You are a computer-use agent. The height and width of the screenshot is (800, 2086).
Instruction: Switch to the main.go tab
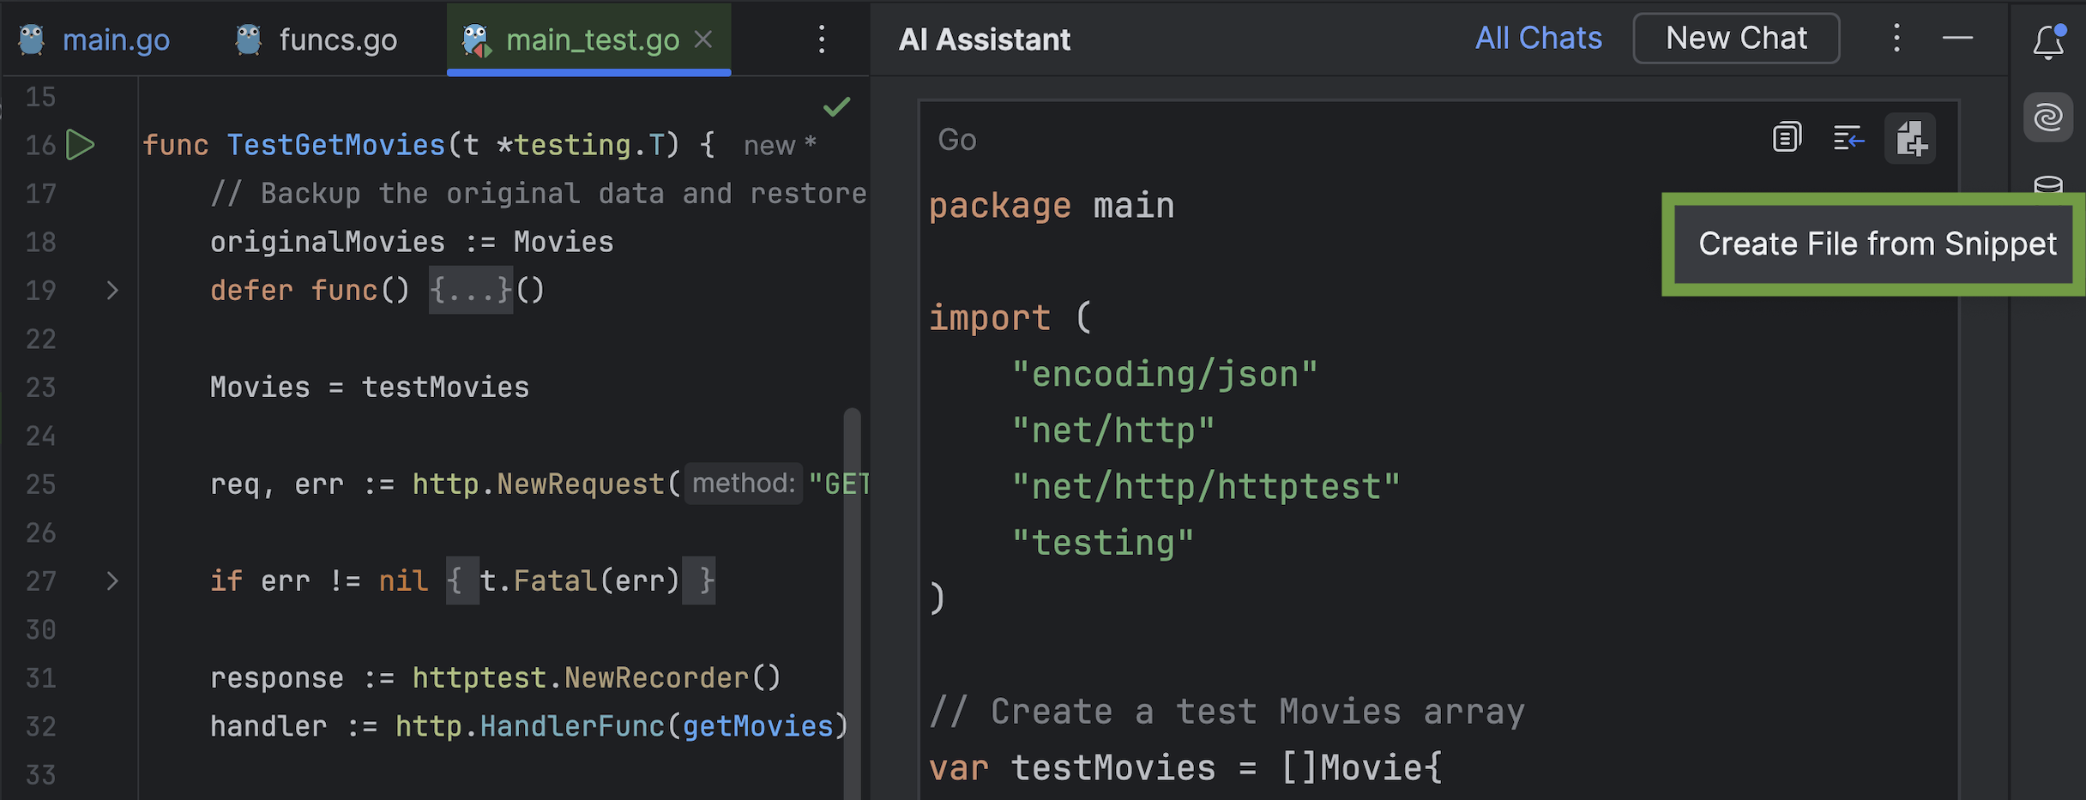116,40
